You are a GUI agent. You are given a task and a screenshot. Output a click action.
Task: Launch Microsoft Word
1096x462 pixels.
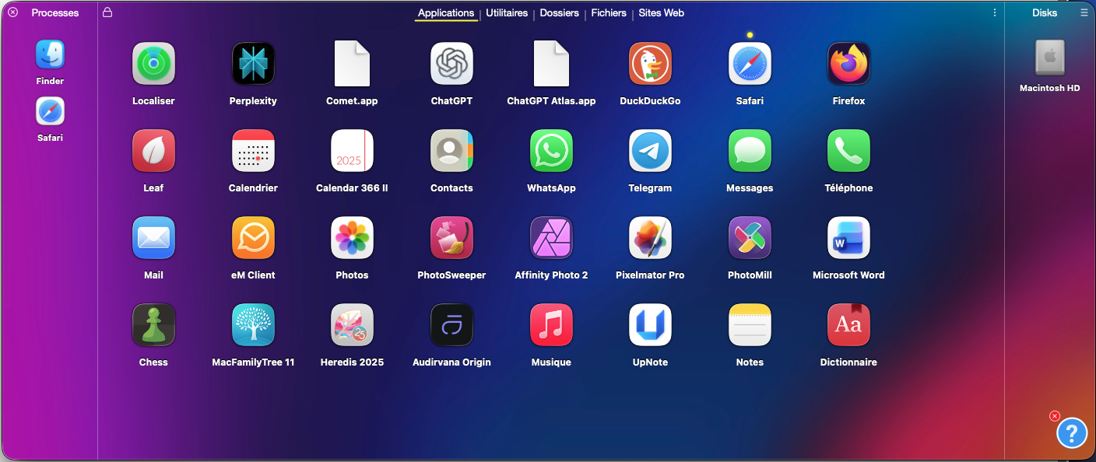tap(848, 238)
